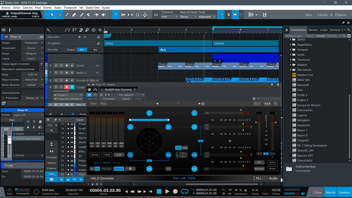Click the wrench icon above the track list
The width and height of the screenshot is (352, 198).
[x=48, y=30]
